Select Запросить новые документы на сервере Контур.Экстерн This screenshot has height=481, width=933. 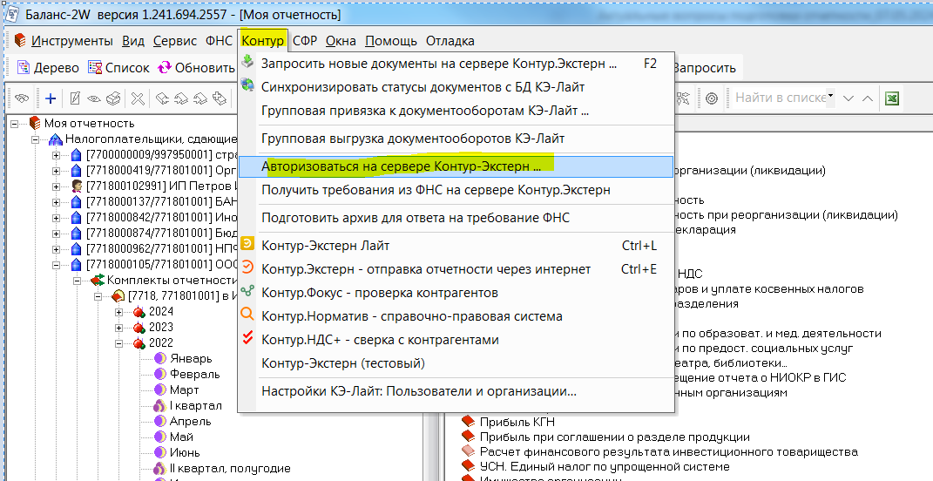456,64
